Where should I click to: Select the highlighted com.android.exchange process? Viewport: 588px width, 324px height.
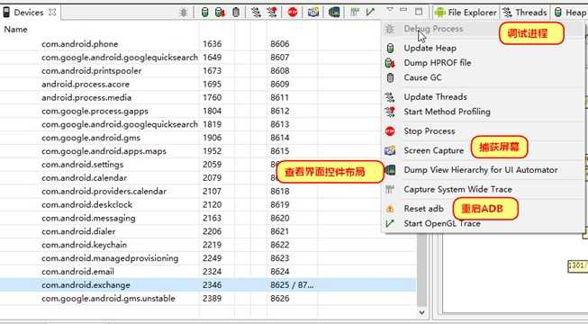pos(208,285)
